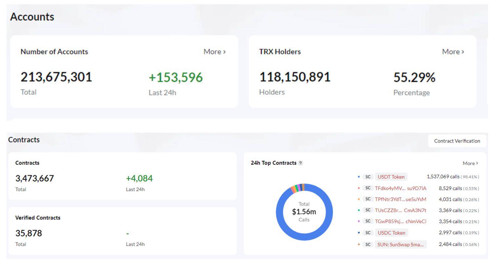Open the SUN: SunSwap contract link

[x=400, y=244]
